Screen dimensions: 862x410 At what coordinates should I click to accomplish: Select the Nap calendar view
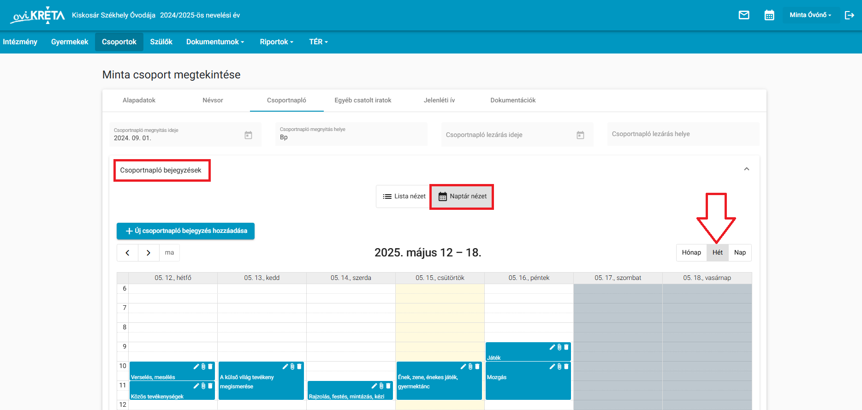[740, 253]
